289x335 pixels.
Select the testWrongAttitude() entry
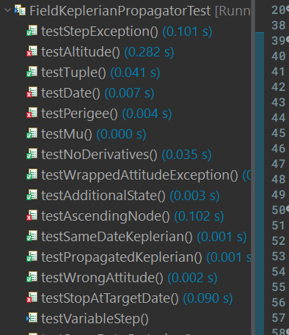click(x=129, y=278)
